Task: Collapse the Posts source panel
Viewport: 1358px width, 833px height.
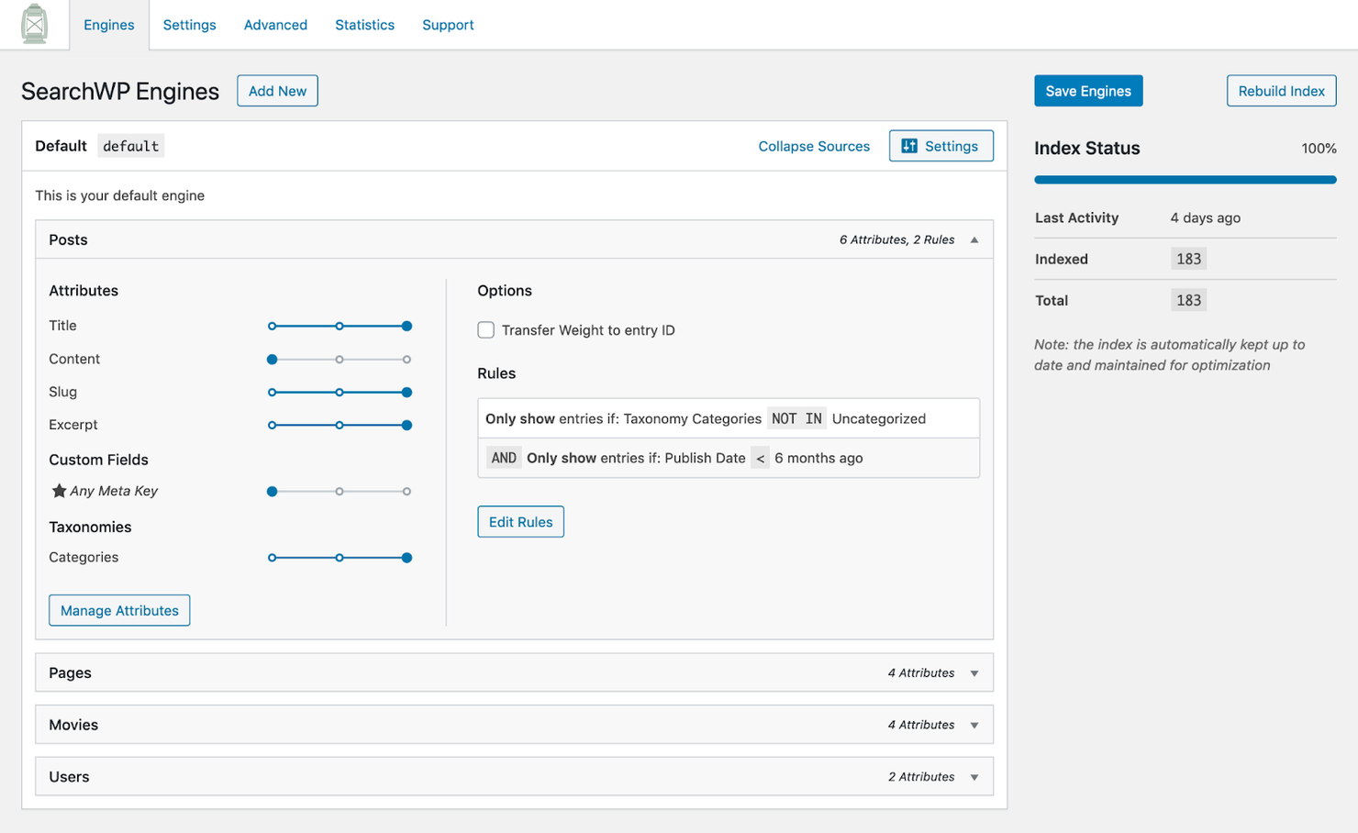Action: tap(974, 239)
